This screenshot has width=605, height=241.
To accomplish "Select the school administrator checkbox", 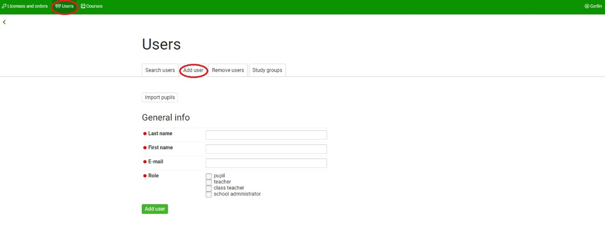I will tap(209, 194).
